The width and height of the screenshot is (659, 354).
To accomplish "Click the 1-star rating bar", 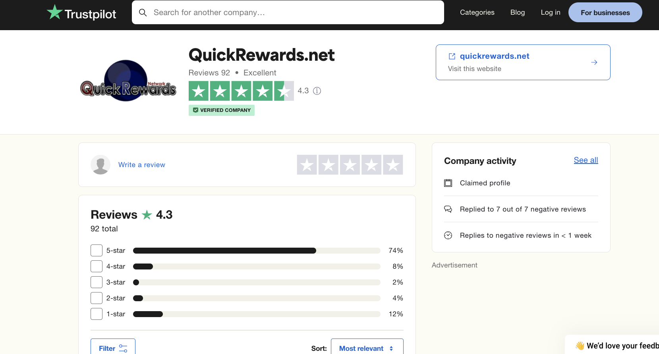I will (x=257, y=314).
